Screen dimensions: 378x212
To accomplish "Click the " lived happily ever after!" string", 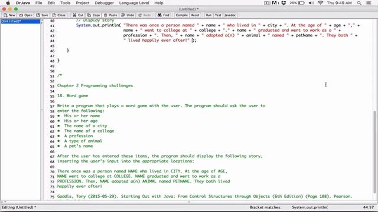I will pyautogui.click(x=157, y=40).
